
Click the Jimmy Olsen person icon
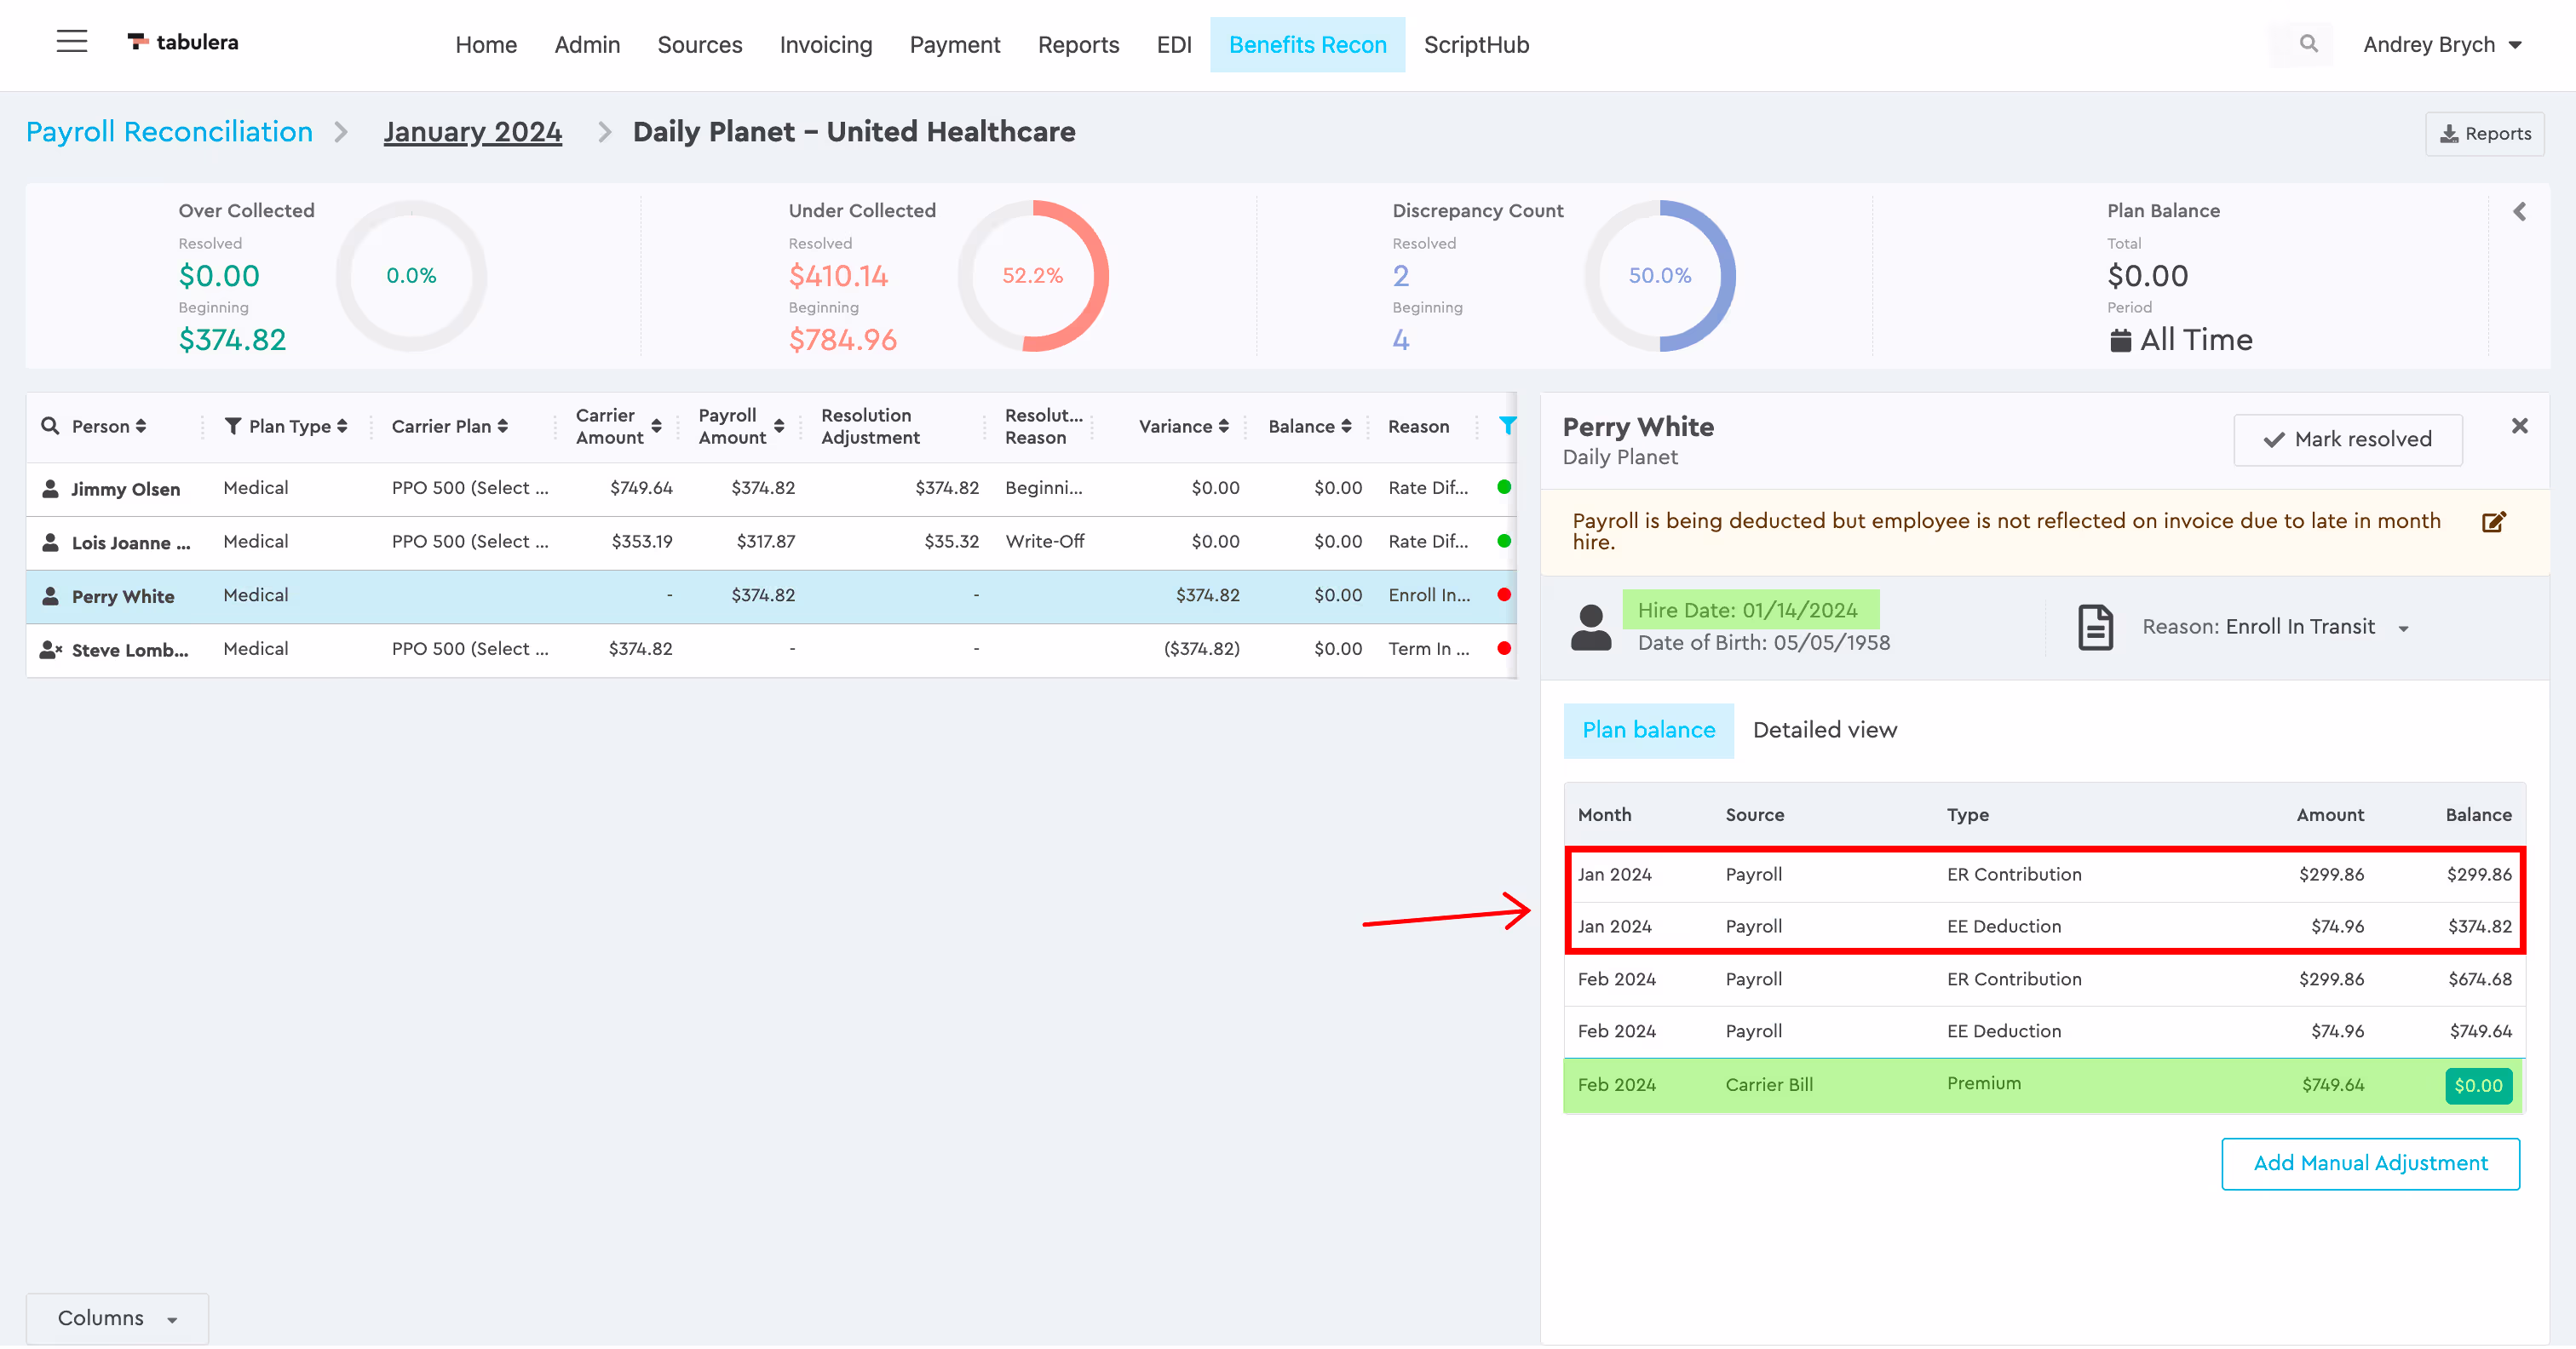point(50,489)
